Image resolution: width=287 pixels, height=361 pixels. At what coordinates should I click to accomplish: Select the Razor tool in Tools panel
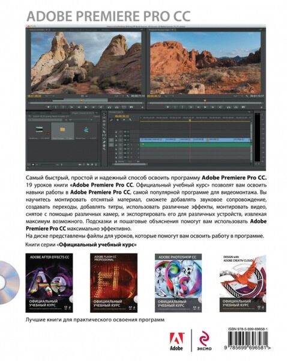pos(104,132)
